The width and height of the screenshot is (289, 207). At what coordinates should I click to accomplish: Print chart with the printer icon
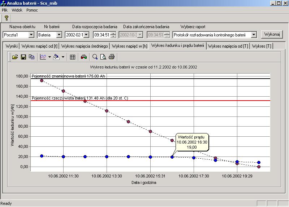[112, 57]
